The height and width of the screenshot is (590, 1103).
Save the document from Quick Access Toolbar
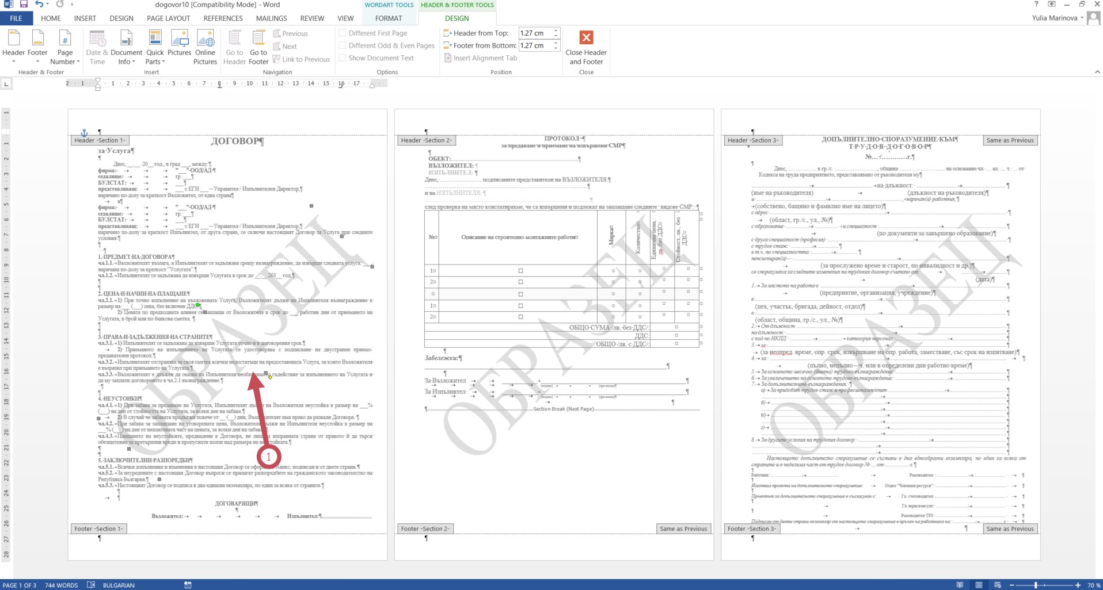click(x=24, y=4)
